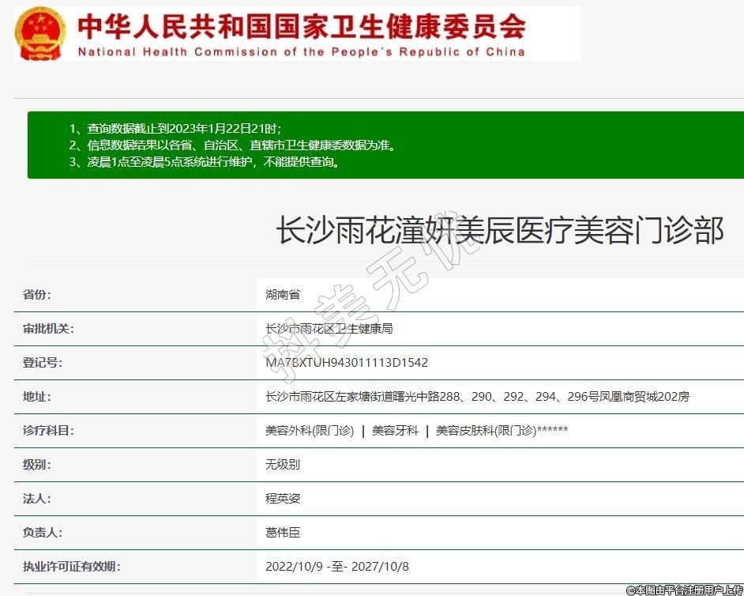The width and height of the screenshot is (744, 596).
Task: Click the 负责人 name 葛伟臣
Action: pos(283,533)
